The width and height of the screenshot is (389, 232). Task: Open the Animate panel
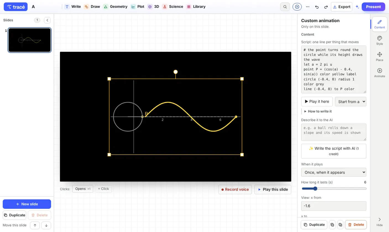pyautogui.click(x=380, y=73)
